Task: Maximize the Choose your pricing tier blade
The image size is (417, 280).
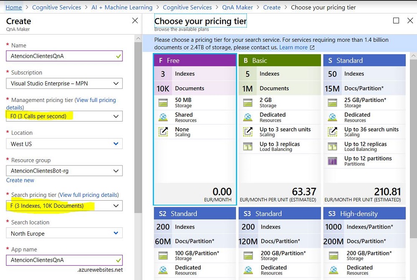Action: 396,20
